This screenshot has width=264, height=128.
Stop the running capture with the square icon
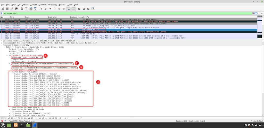tap(7, 9)
